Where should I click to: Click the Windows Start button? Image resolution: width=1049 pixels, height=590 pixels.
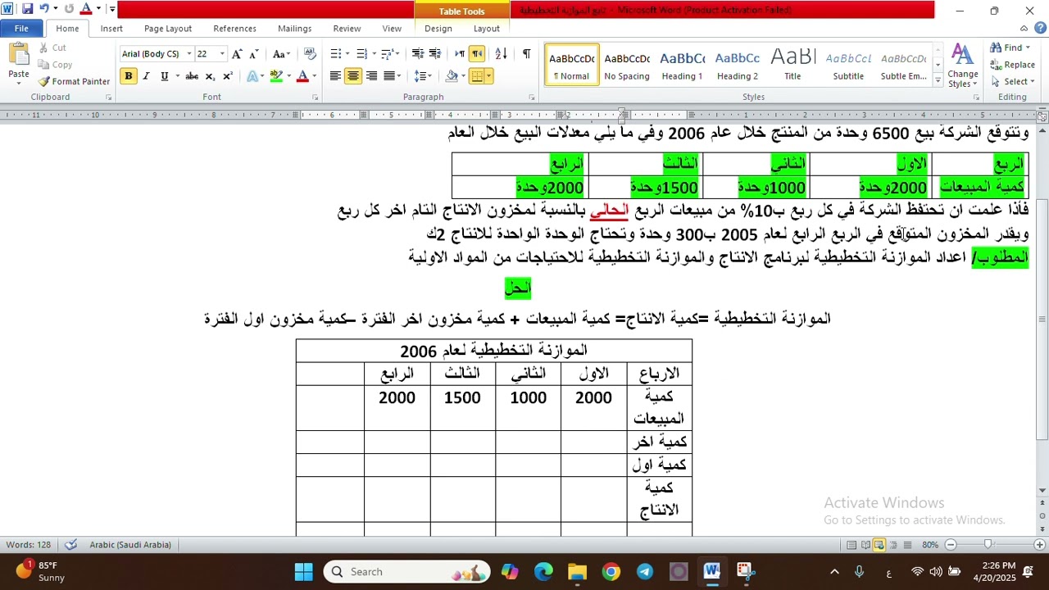point(304,571)
